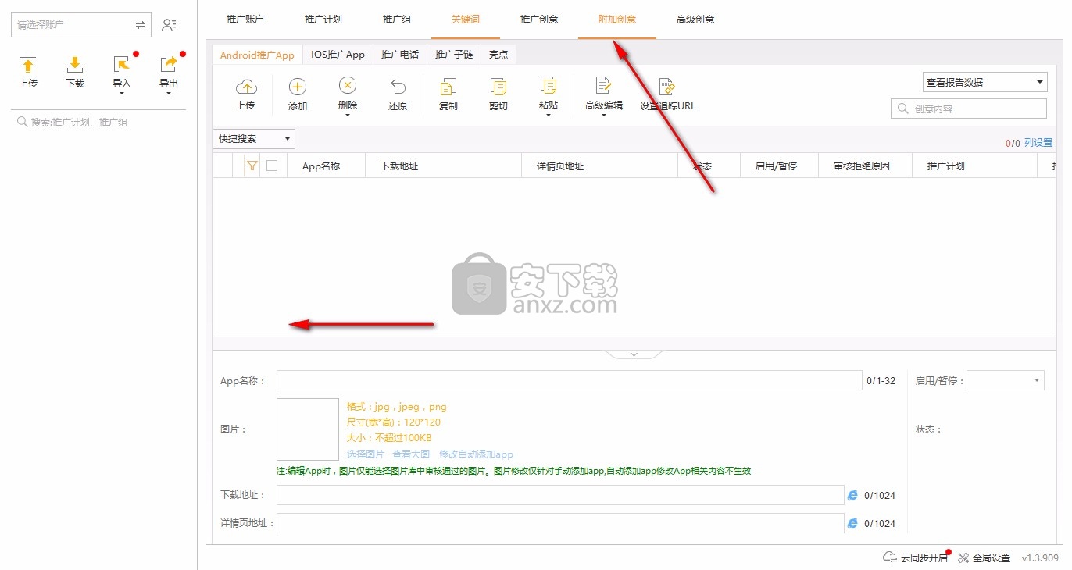Click the 删除 delete toolbar icon
1072x570 pixels.
[348, 86]
